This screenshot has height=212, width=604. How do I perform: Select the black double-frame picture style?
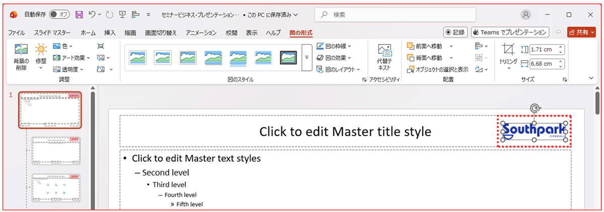(289, 58)
